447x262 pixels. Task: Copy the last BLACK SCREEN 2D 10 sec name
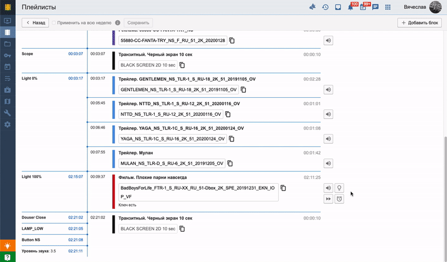[182, 228]
